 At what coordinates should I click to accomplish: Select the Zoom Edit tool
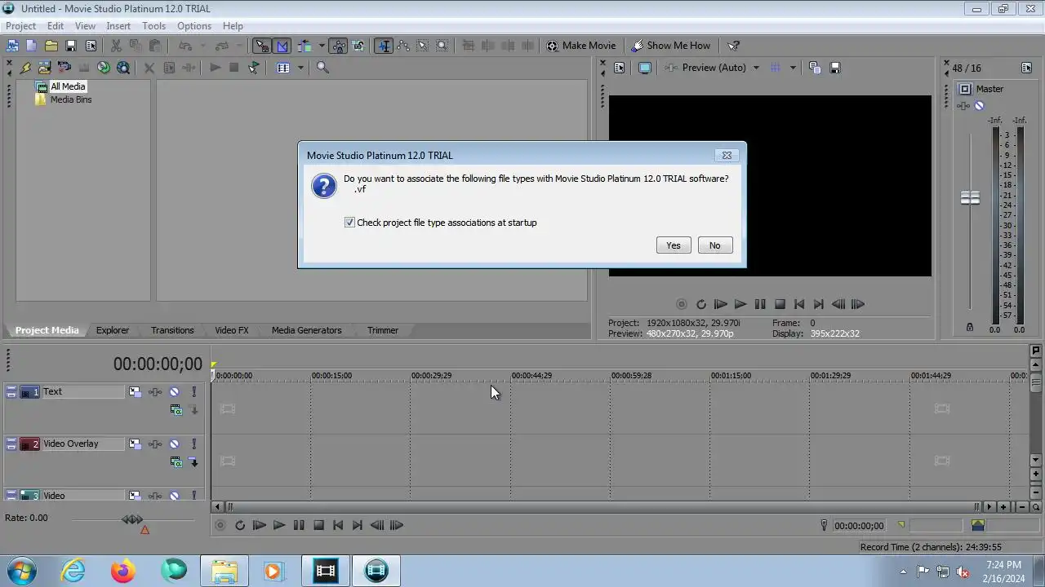(x=442, y=46)
